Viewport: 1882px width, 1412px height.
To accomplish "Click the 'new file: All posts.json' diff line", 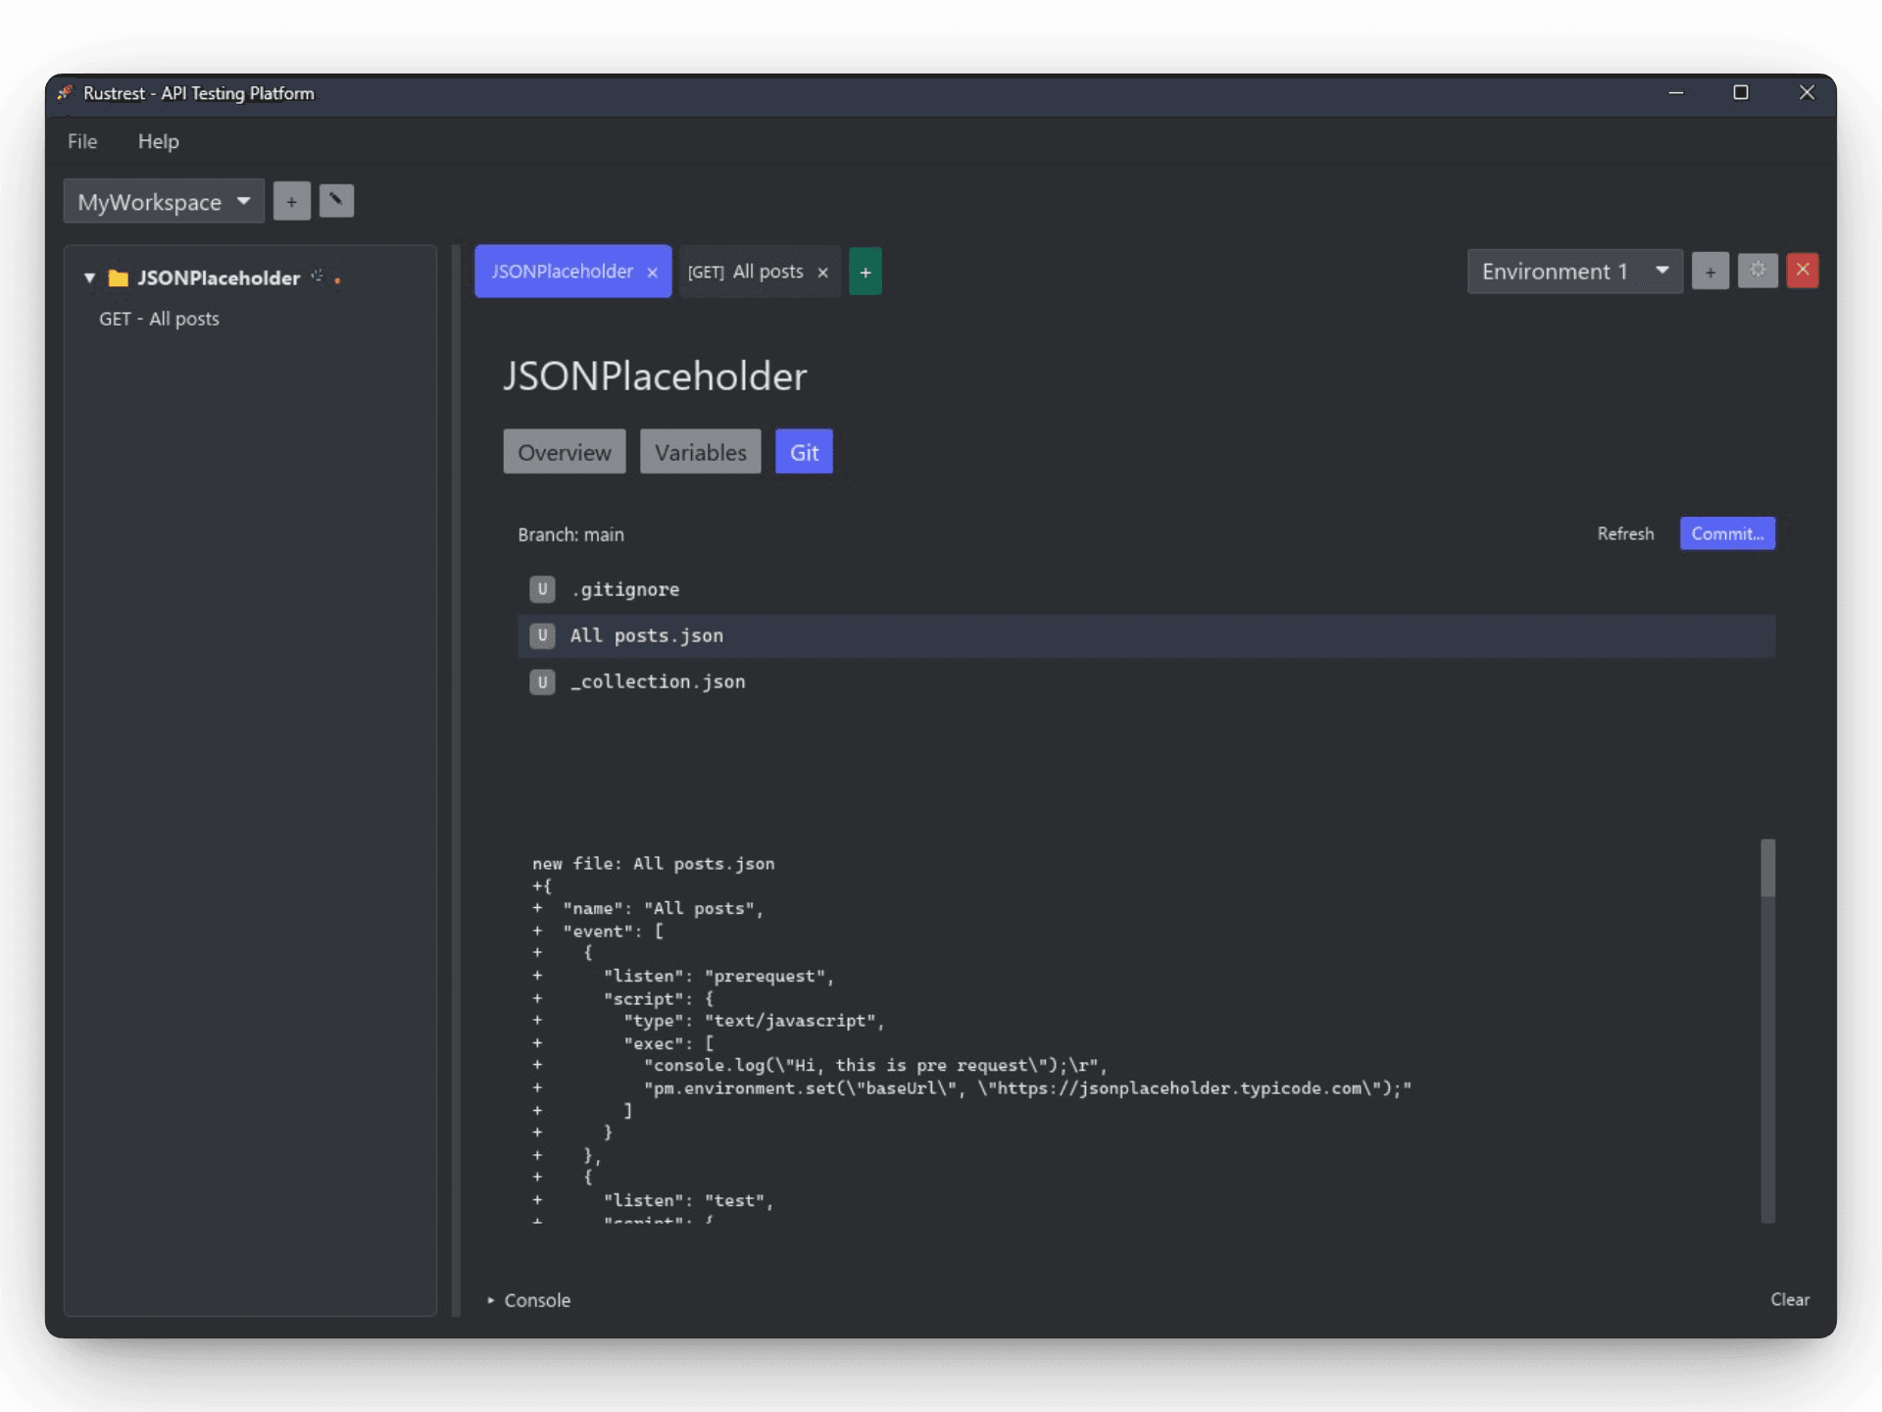I will [653, 864].
